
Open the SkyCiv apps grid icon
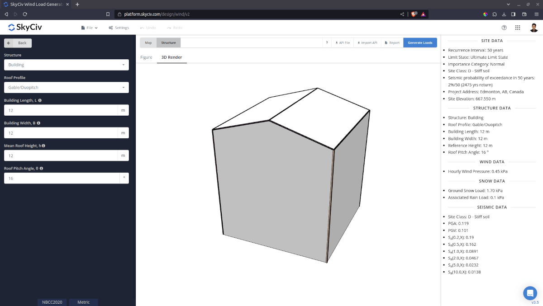pos(518,28)
